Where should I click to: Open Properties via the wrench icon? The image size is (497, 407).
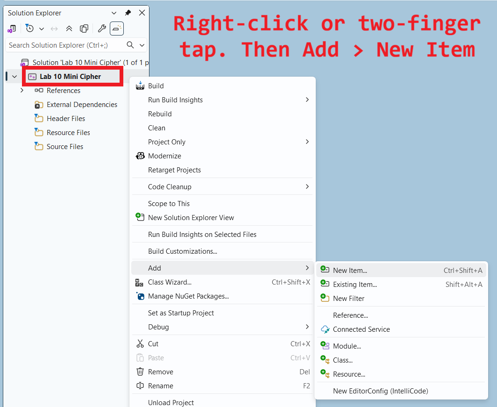point(101,29)
